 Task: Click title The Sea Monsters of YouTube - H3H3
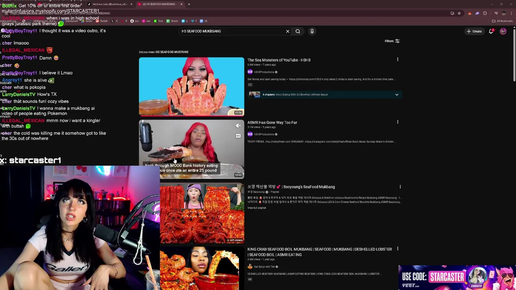pyautogui.click(x=279, y=60)
